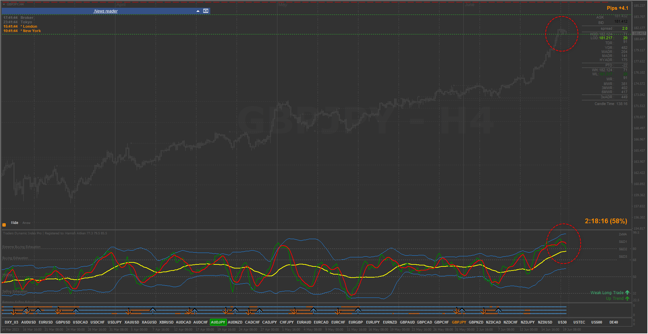Screen dimensions: 648x334
Task: Open the DXY_U3 symbol chart
Action: [x=11, y=322]
